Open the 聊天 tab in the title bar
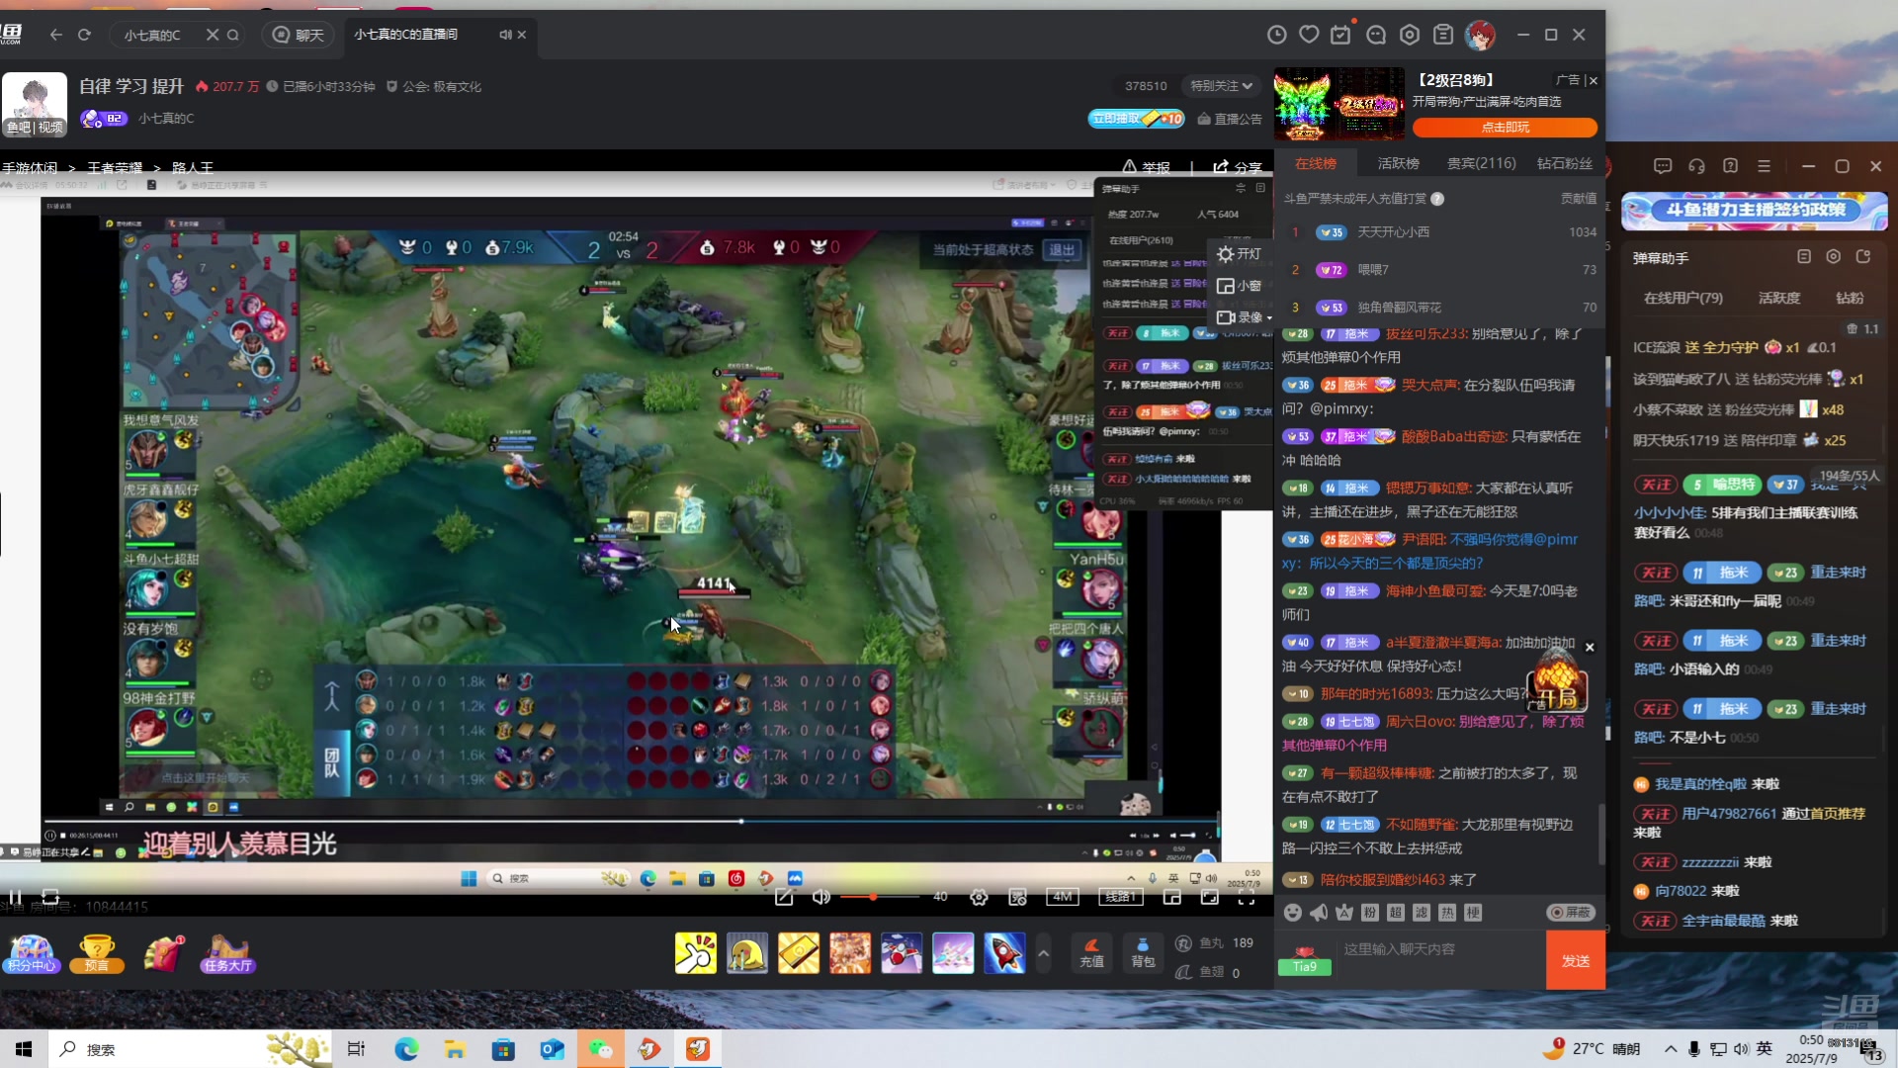This screenshot has width=1898, height=1068. (x=299, y=35)
